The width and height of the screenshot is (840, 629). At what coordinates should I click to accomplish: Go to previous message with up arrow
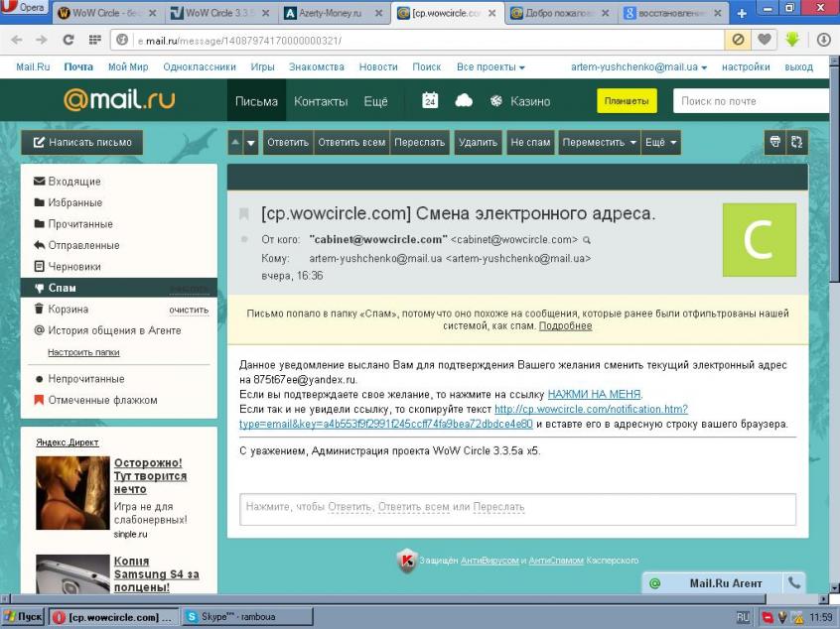click(x=235, y=143)
